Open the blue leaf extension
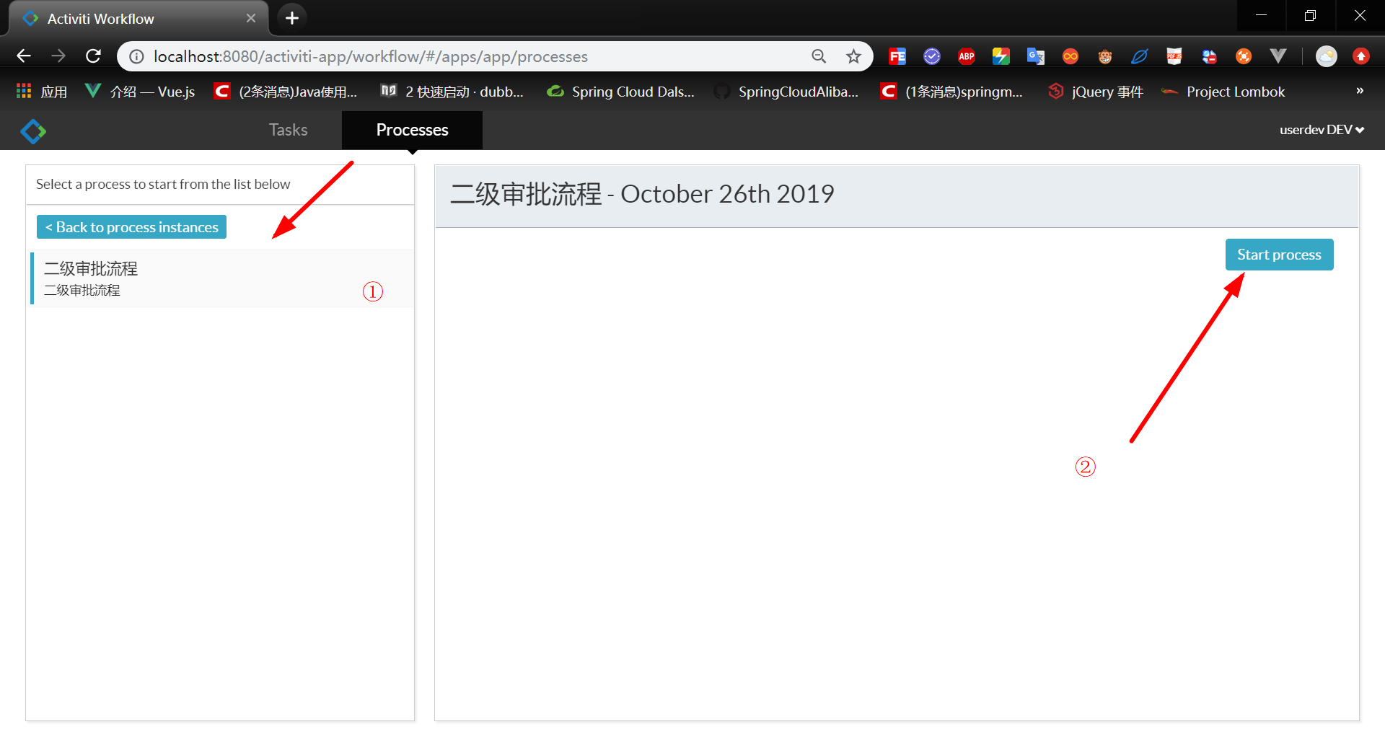Viewport: 1385px width, 732px height. click(x=1140, y=56)
